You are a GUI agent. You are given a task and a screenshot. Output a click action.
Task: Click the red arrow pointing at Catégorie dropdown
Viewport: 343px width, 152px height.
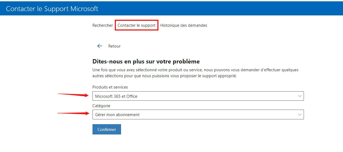click(x=74, y=113)
